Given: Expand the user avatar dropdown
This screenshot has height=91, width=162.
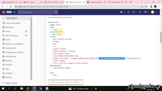Looking at the screenshot, I should click(x=154, y=12).
